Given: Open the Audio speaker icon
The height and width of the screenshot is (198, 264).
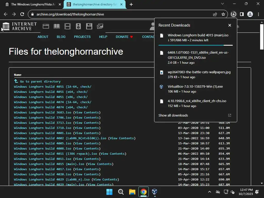Looking at the screenshot, I should pos(78,26).
